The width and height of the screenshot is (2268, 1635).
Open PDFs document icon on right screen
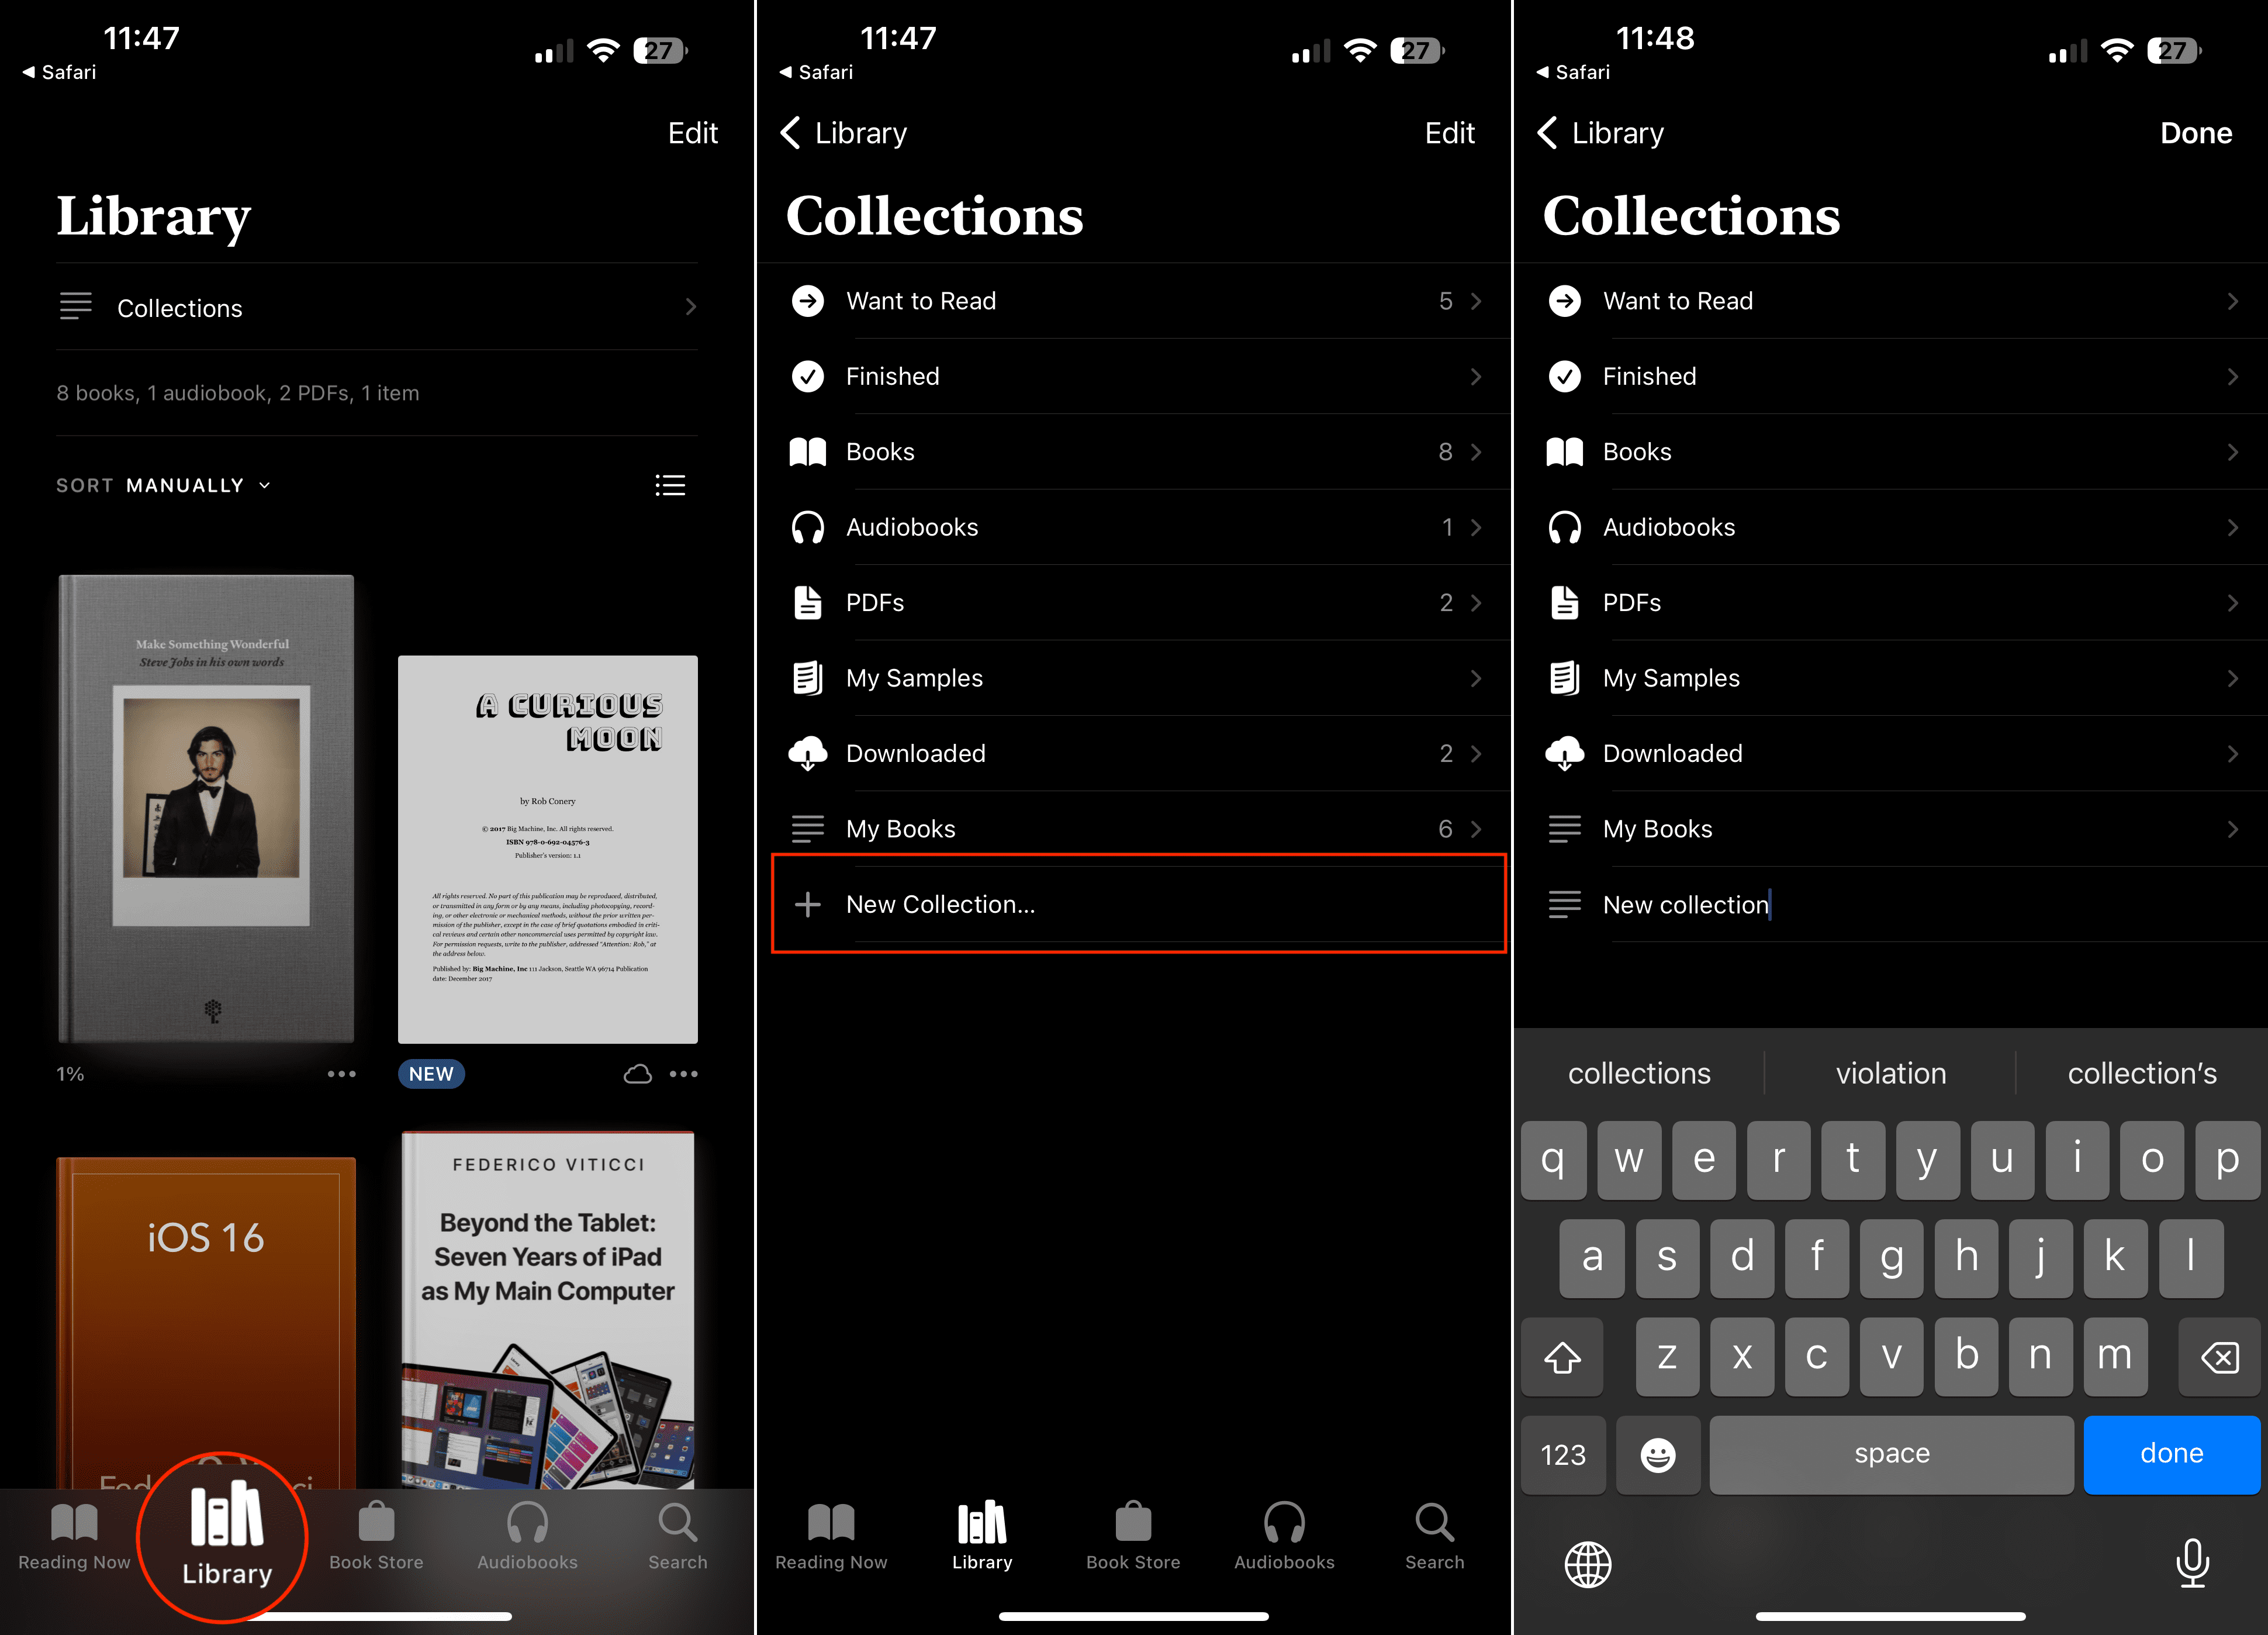click(x=1565, y=602)
